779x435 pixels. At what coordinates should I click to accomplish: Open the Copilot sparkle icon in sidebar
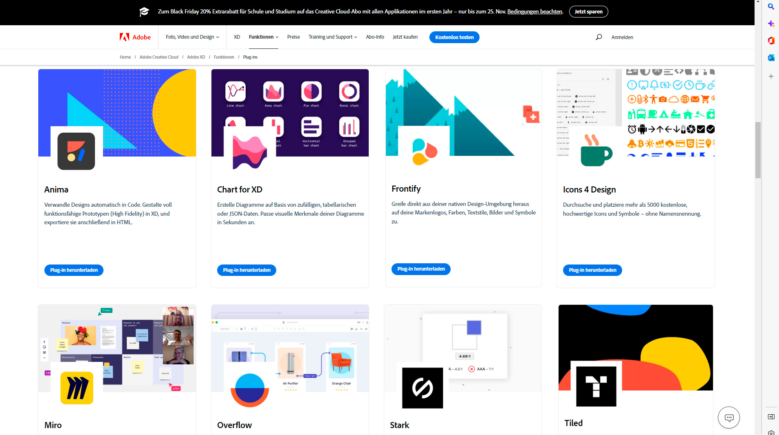point(771,24)
